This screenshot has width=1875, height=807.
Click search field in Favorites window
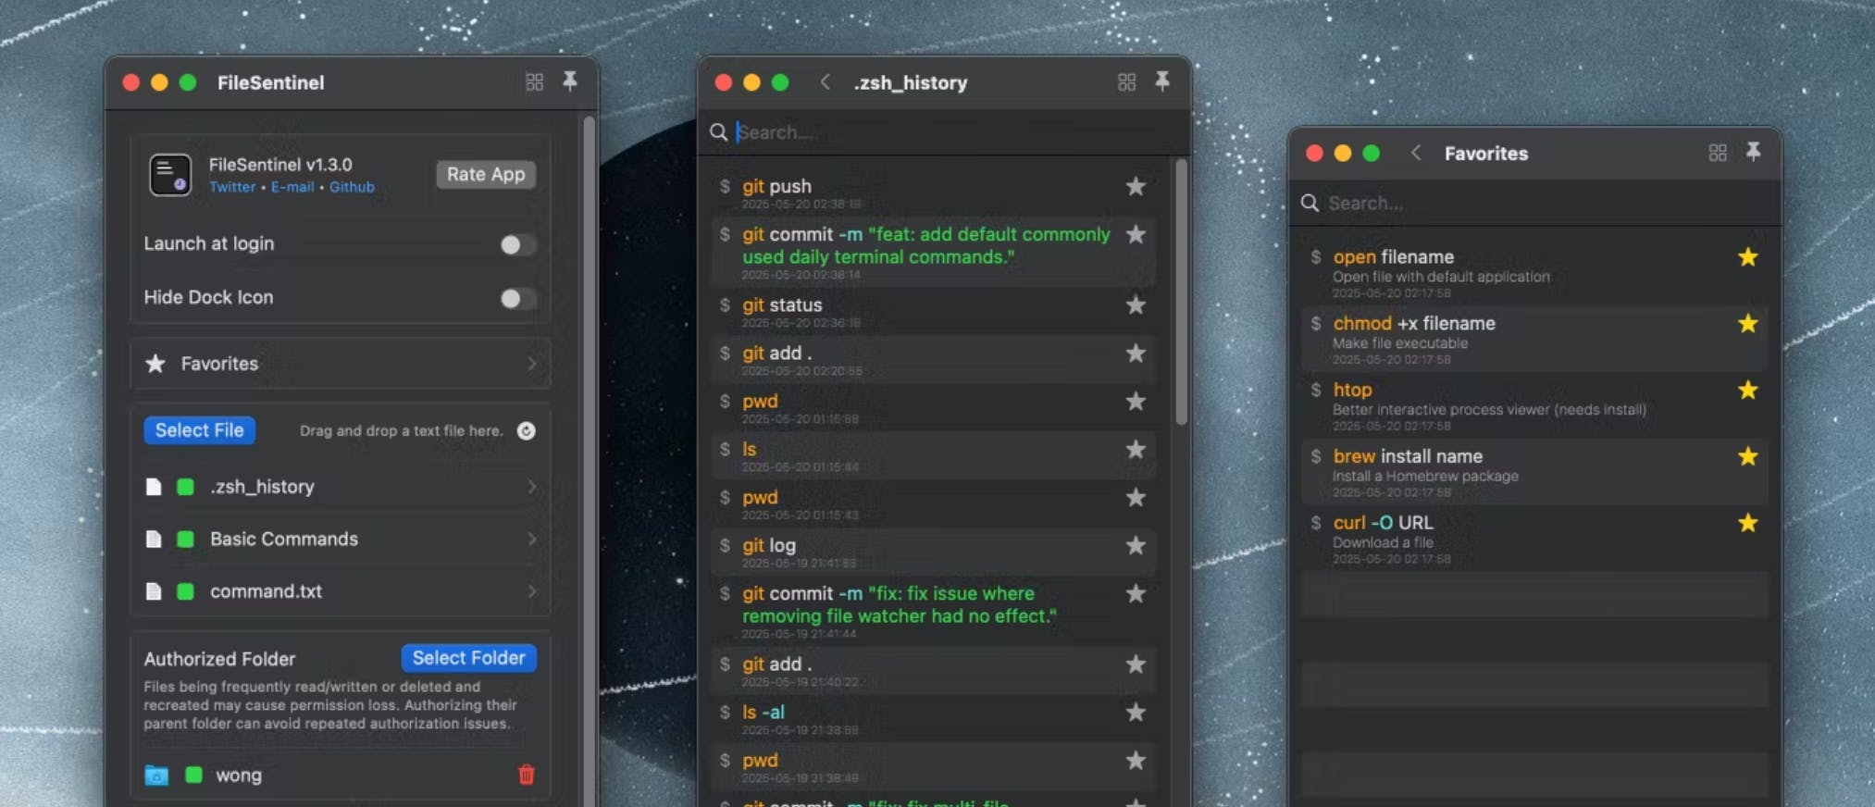[x=1536, y=203]
